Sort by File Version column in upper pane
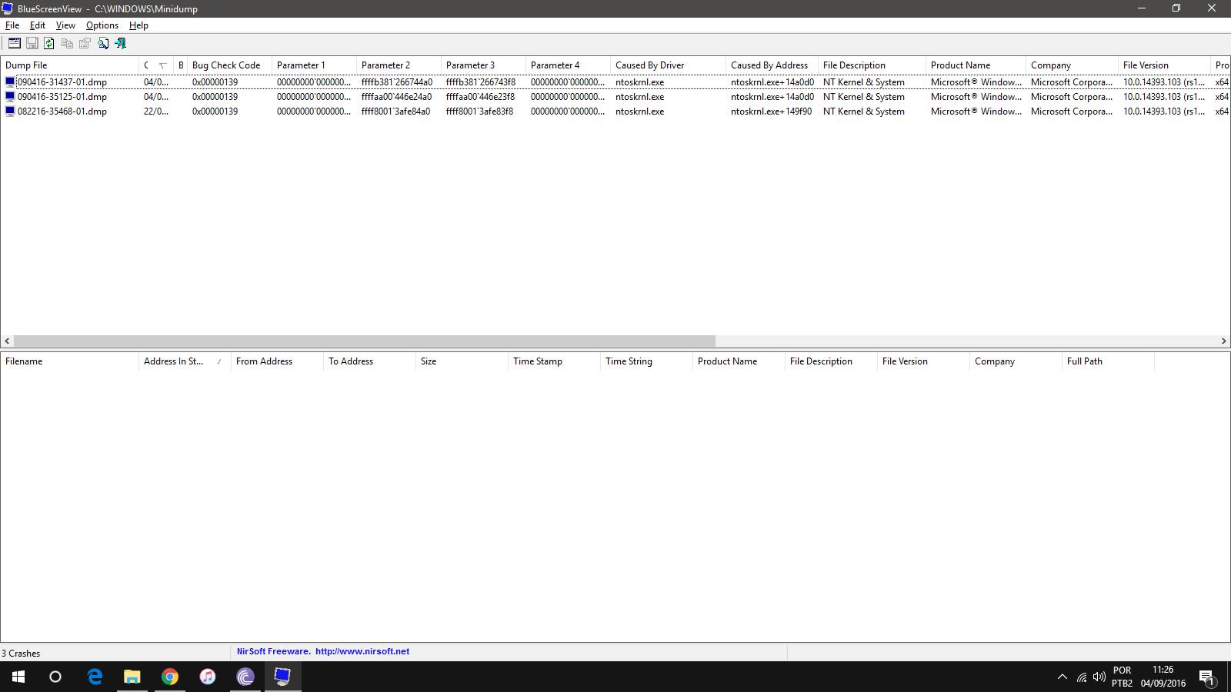The height and width of the screenshot is (692, 1231). (x=1164, y=65)
